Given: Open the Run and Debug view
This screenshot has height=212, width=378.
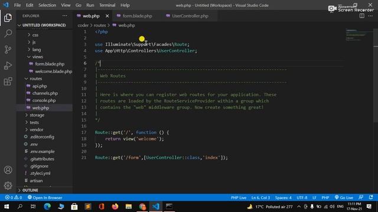Looking at the screenshot, I should coord(8,65).
